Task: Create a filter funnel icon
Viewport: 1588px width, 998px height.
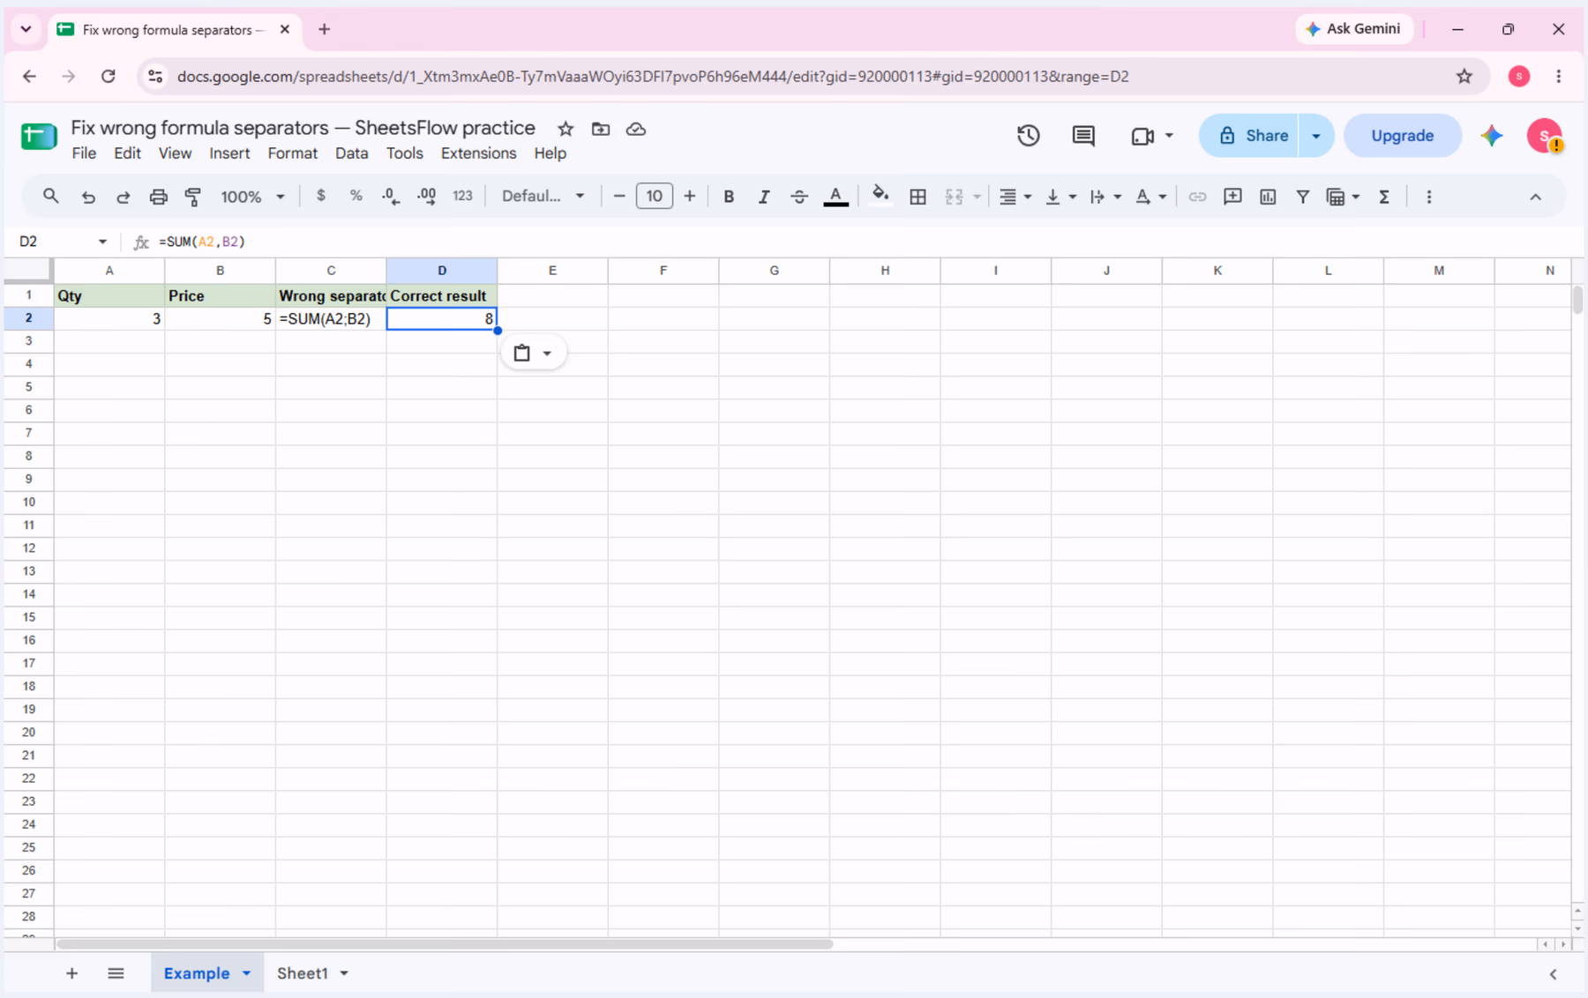Action: (x=1302, y=197)
